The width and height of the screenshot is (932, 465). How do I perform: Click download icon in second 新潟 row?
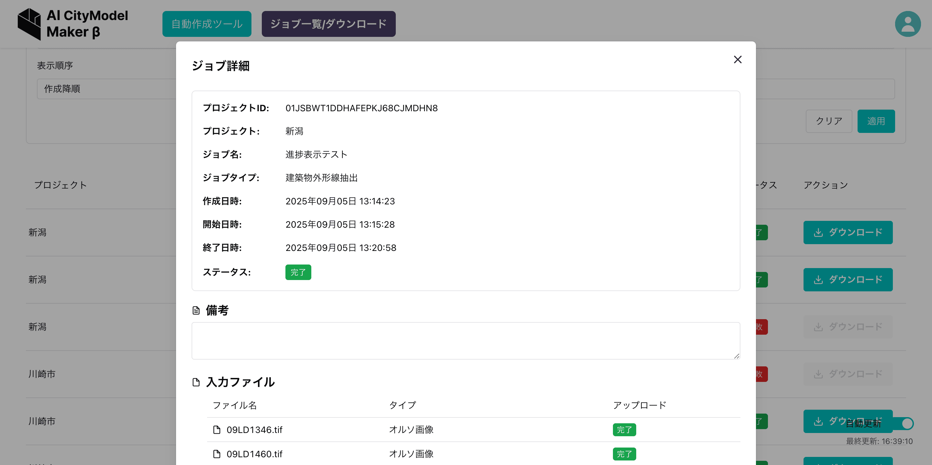818,279
